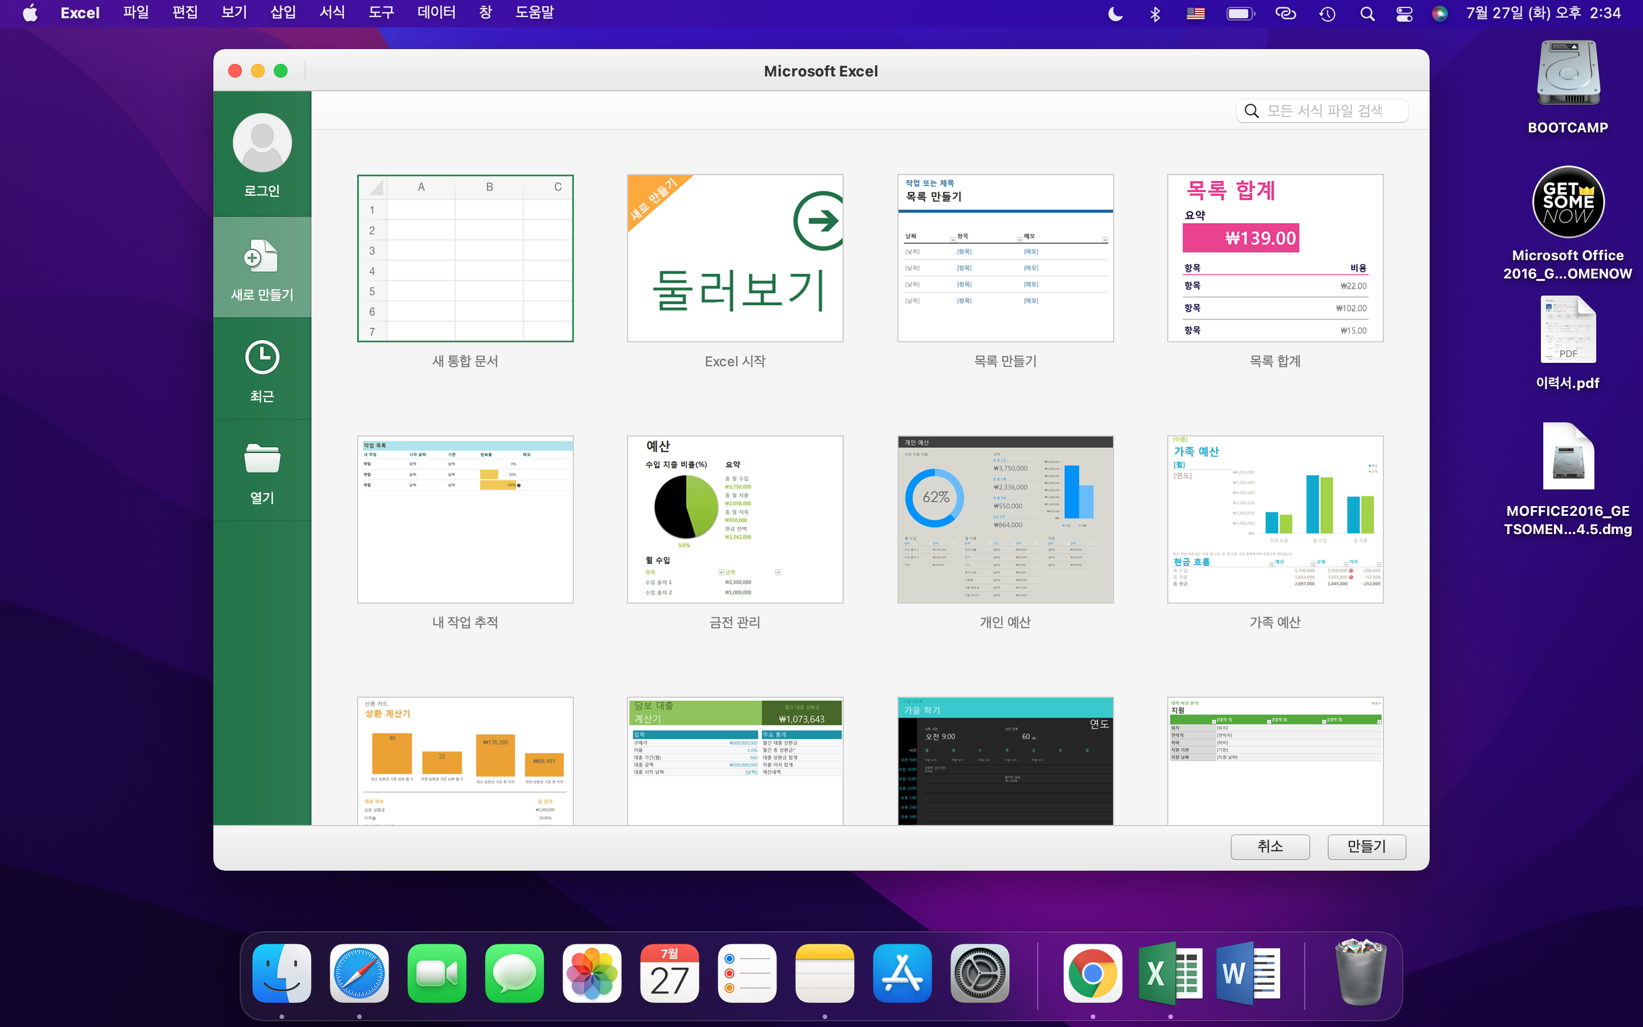Select the 금전 관리 template
The width and height of the screenshot is (1643, 1027).
[735, 520]
